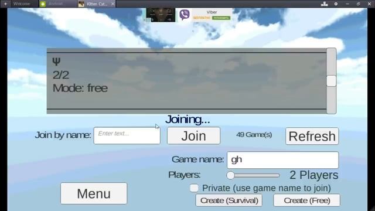This screenshot has height=211, width=375.
Task: Refresh the game list
Action: 312,136
